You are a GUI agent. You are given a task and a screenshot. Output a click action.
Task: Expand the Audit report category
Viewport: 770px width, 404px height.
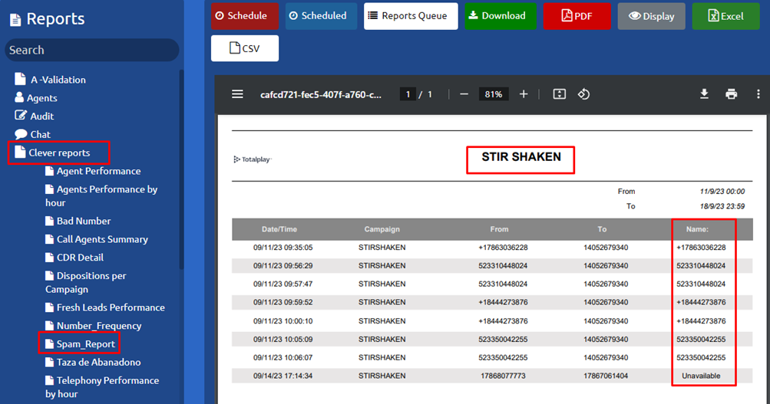(41, 116)
